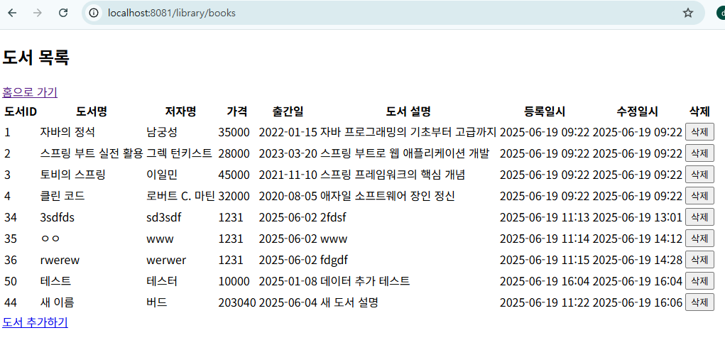Click the browser forward arrow

38,13
